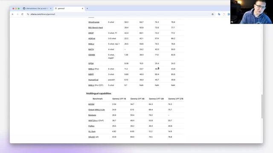
Task: Open the MGSM link
Action: pyautogui.click(x=91, y=104)
